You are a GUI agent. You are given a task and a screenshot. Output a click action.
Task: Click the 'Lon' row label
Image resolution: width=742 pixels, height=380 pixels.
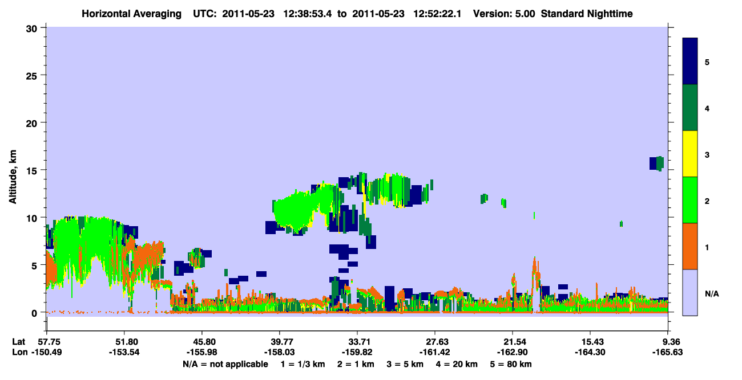[x=19, y=353]
